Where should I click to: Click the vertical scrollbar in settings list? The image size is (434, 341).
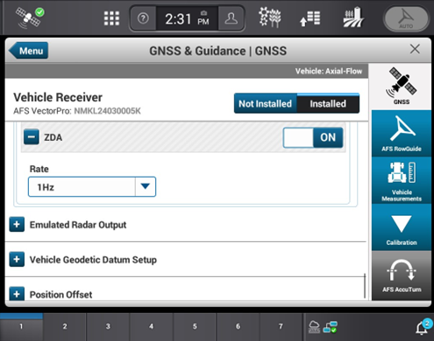coord(365,286)
